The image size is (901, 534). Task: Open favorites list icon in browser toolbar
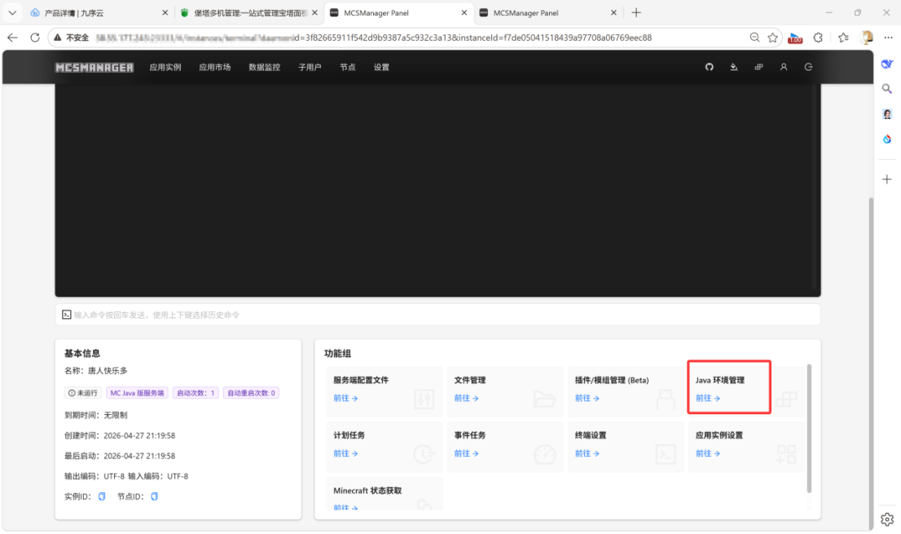click(843, 38)
